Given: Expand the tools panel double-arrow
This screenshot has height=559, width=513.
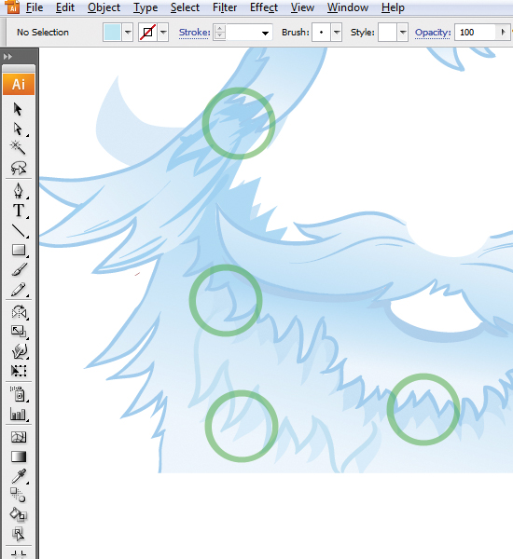Looking at the screenshot, I should [7, 56].
